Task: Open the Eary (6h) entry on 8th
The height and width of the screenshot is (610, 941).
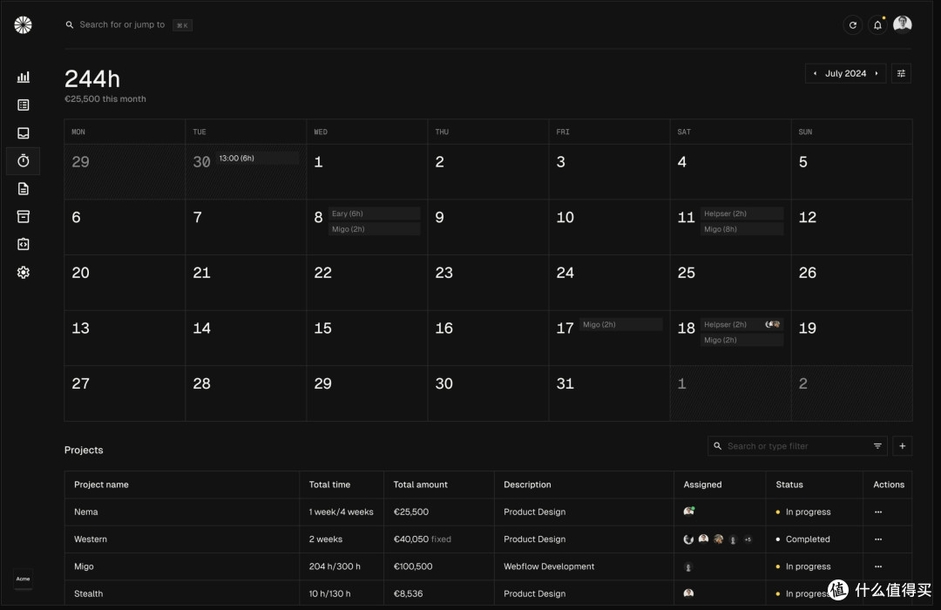Action: click(x=374, y=213)
